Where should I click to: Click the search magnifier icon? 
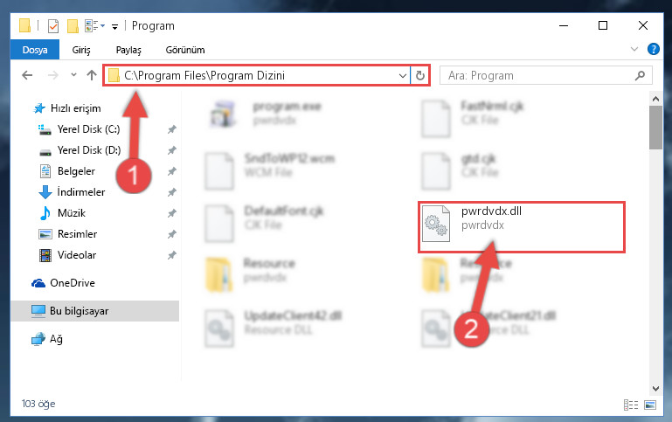[x=640, y=75]
